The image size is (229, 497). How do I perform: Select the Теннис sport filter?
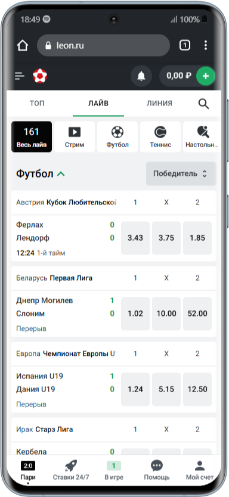click(x=160, y=137)
